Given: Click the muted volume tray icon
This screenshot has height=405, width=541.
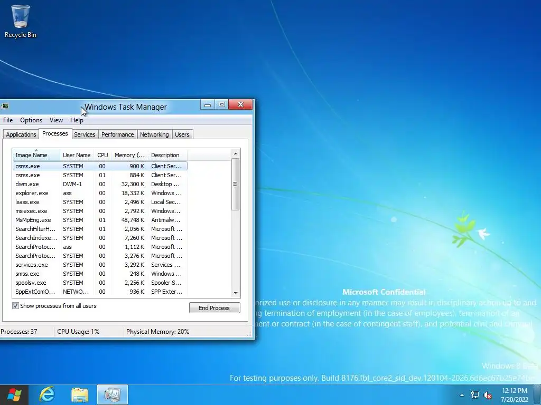Looking at the screenshot, I should click(x=488, y=395).
